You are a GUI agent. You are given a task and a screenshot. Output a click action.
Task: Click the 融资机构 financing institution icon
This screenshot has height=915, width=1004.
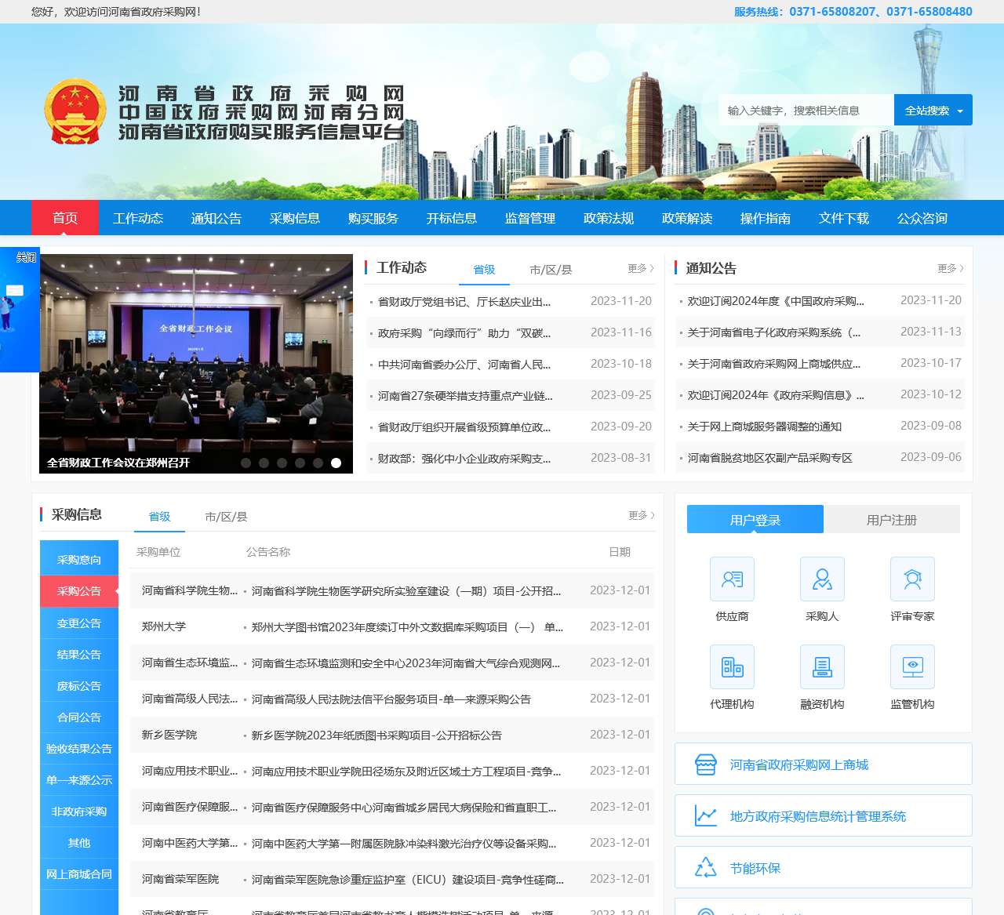[x=822, y=667]
